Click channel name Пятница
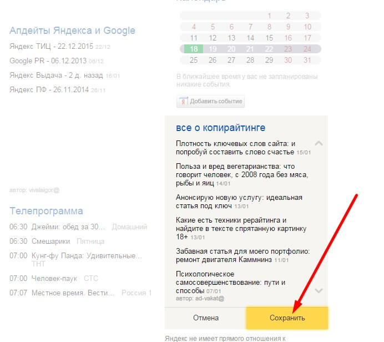The height and width of the screenshot is (342, 384). pos(90,242)
